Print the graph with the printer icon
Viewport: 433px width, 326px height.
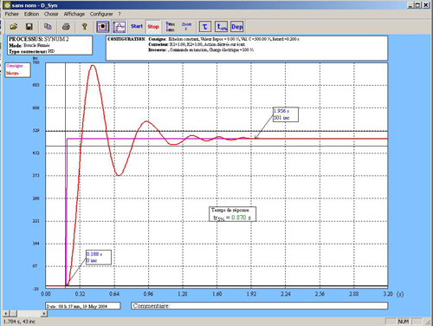(x=66, y=27)
